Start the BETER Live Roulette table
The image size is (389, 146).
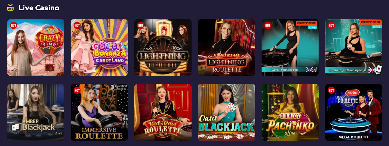click(x=290, y=48)
